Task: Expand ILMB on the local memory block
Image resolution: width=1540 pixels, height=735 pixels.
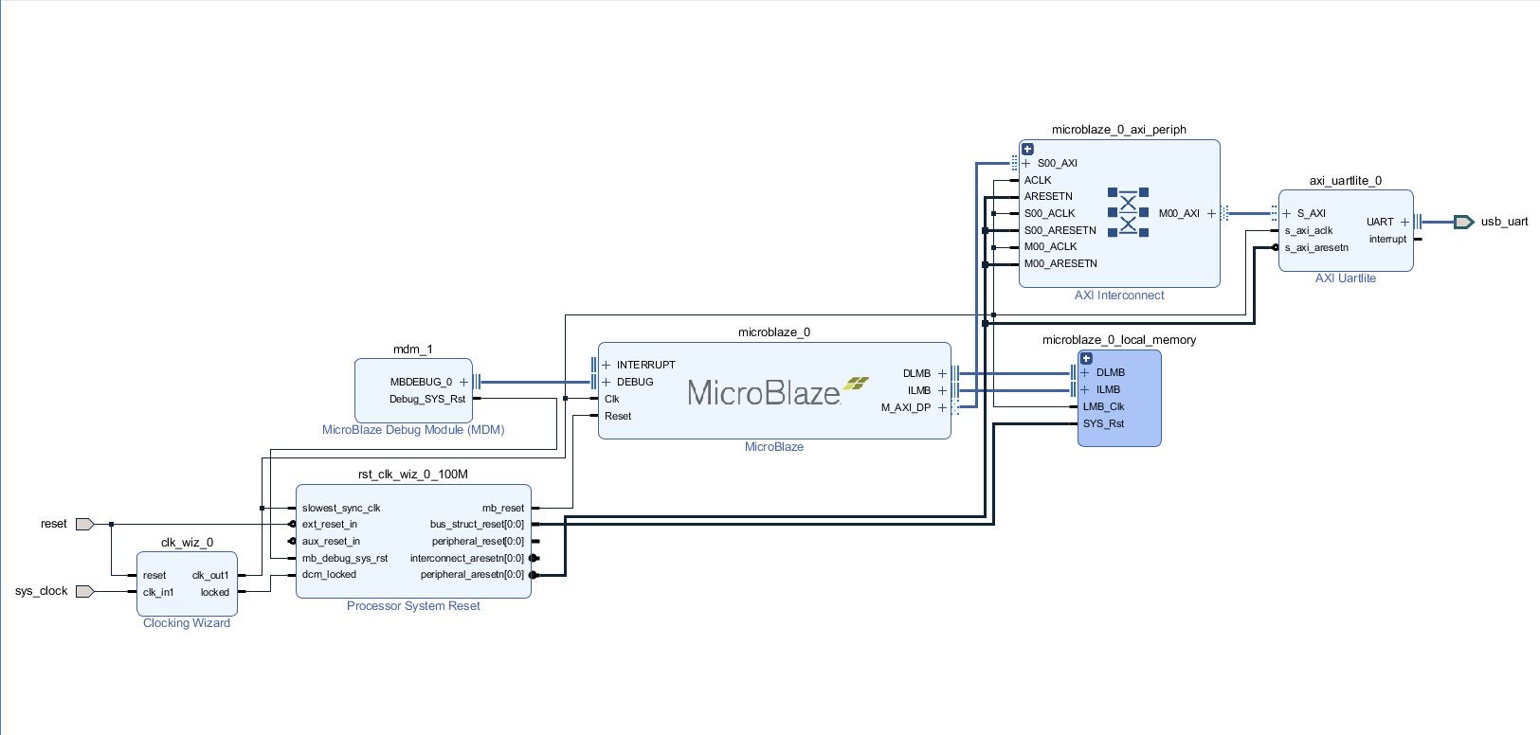Action: [x=1085, y=389]
